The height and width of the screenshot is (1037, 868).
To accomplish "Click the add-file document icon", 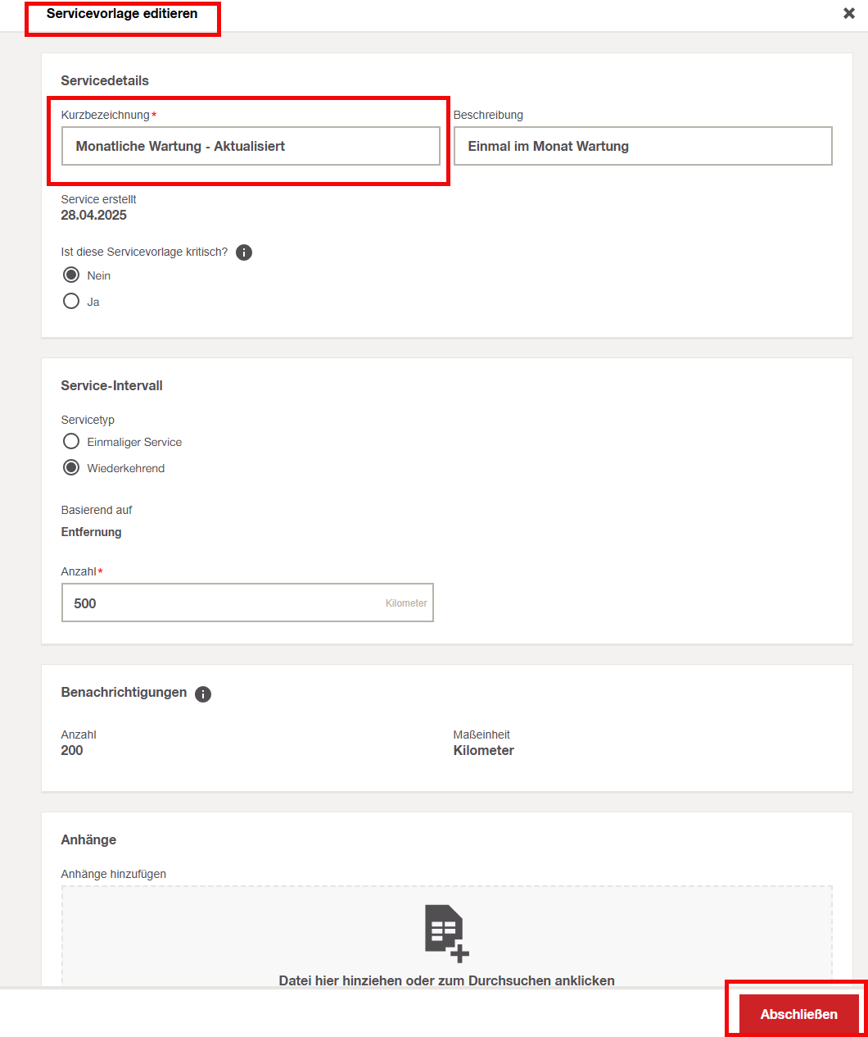I will pyautogui.click(x=447, y=933).
